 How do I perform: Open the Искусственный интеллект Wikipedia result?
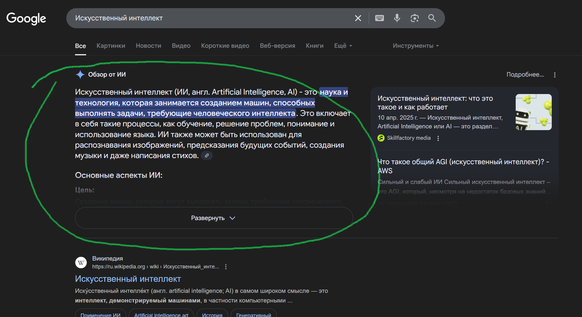click(128, 279)
